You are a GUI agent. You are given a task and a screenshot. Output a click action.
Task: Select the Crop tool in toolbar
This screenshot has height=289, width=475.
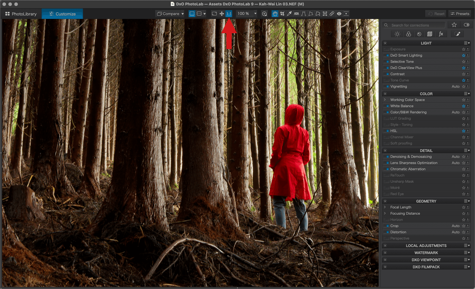coord(282,14)
